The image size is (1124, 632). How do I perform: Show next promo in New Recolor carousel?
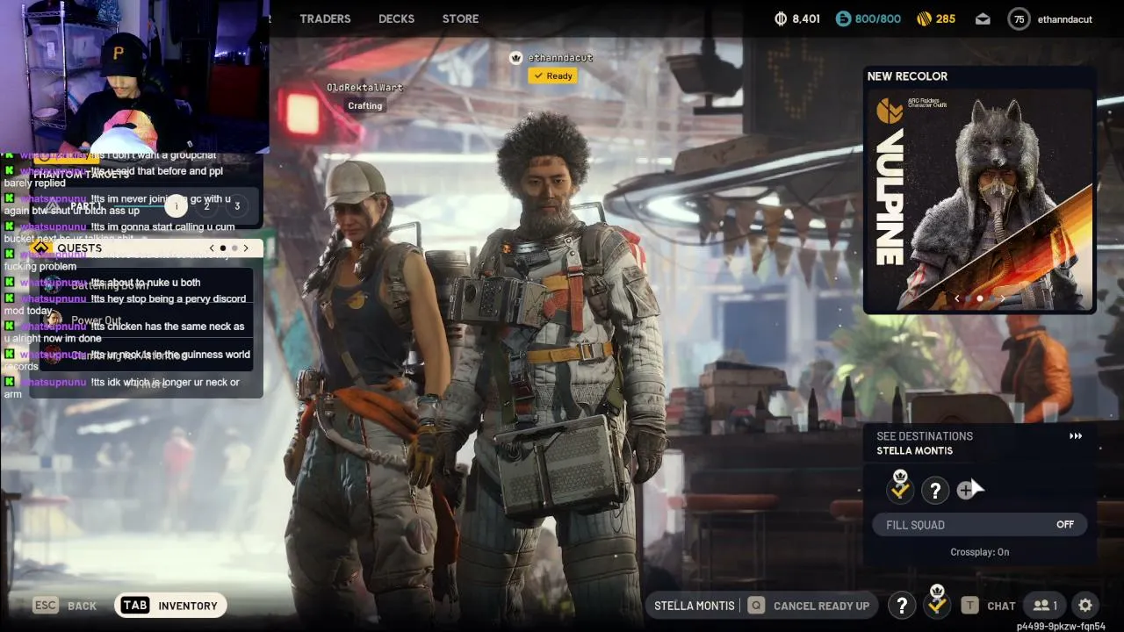pyautogui.click(x=1003, y=299)
